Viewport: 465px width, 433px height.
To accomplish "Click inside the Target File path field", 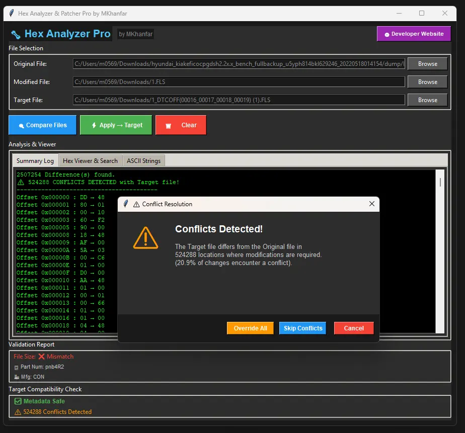I will [x=239, y=100].
